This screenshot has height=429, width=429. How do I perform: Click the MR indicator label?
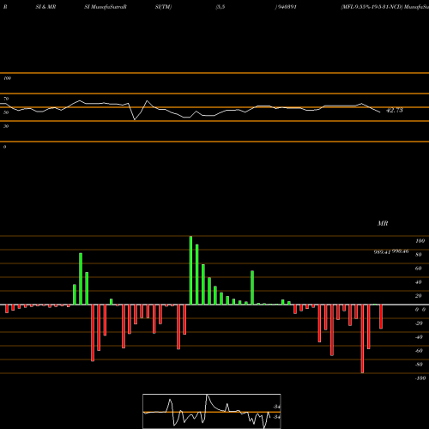pyautogui.click(x=383, y=223)
